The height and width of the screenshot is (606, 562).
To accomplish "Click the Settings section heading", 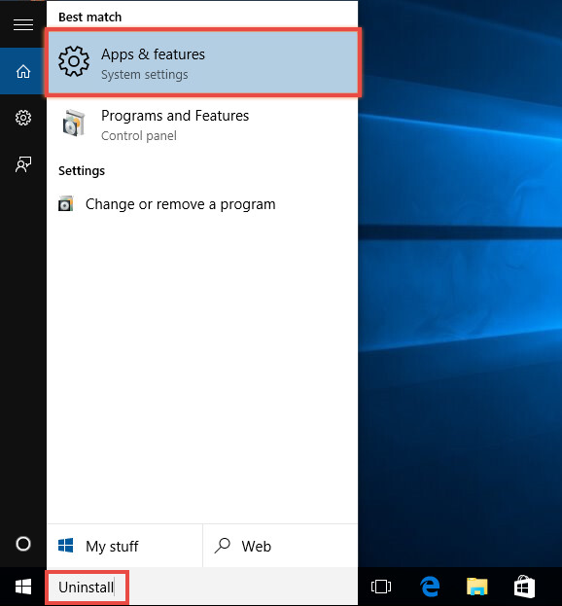I will 82,170.
